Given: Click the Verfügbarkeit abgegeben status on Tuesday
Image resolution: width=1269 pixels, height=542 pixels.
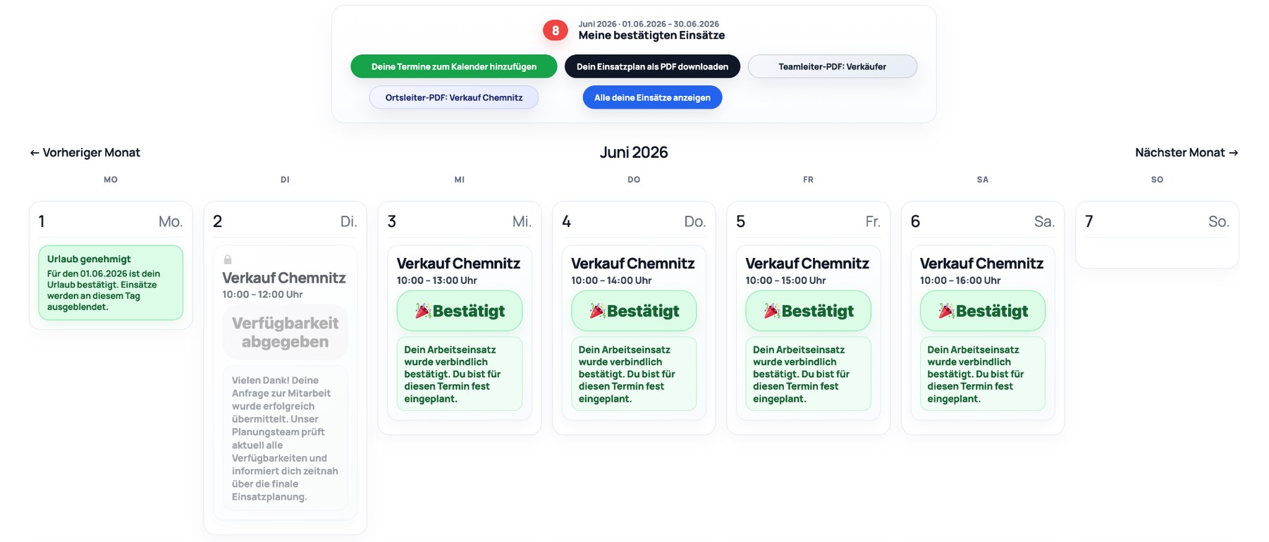Looking at the screenshot, I should coord(285,332).
